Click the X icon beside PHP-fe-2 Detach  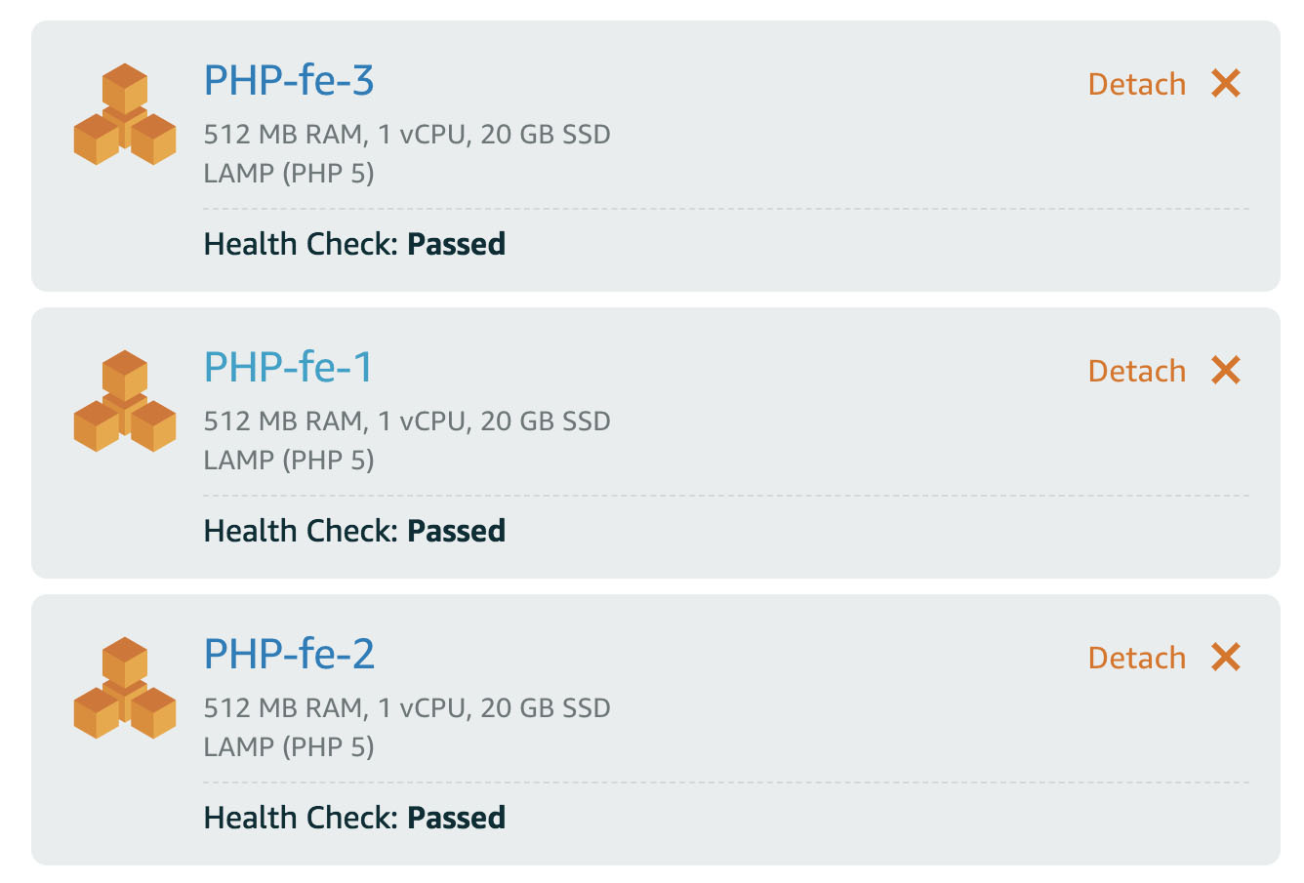[1226, 658]
